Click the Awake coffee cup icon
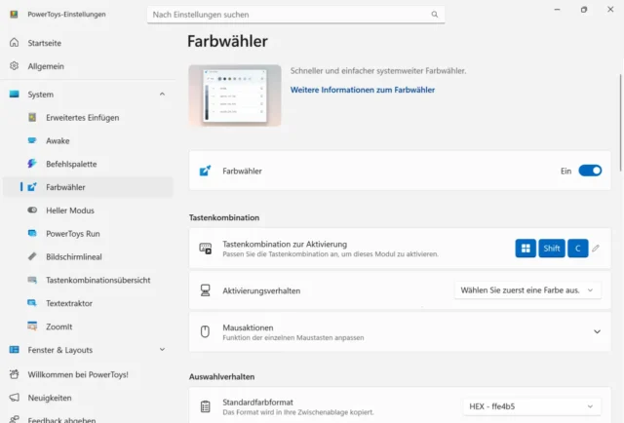Screen dimensions: 624x423 32,140
